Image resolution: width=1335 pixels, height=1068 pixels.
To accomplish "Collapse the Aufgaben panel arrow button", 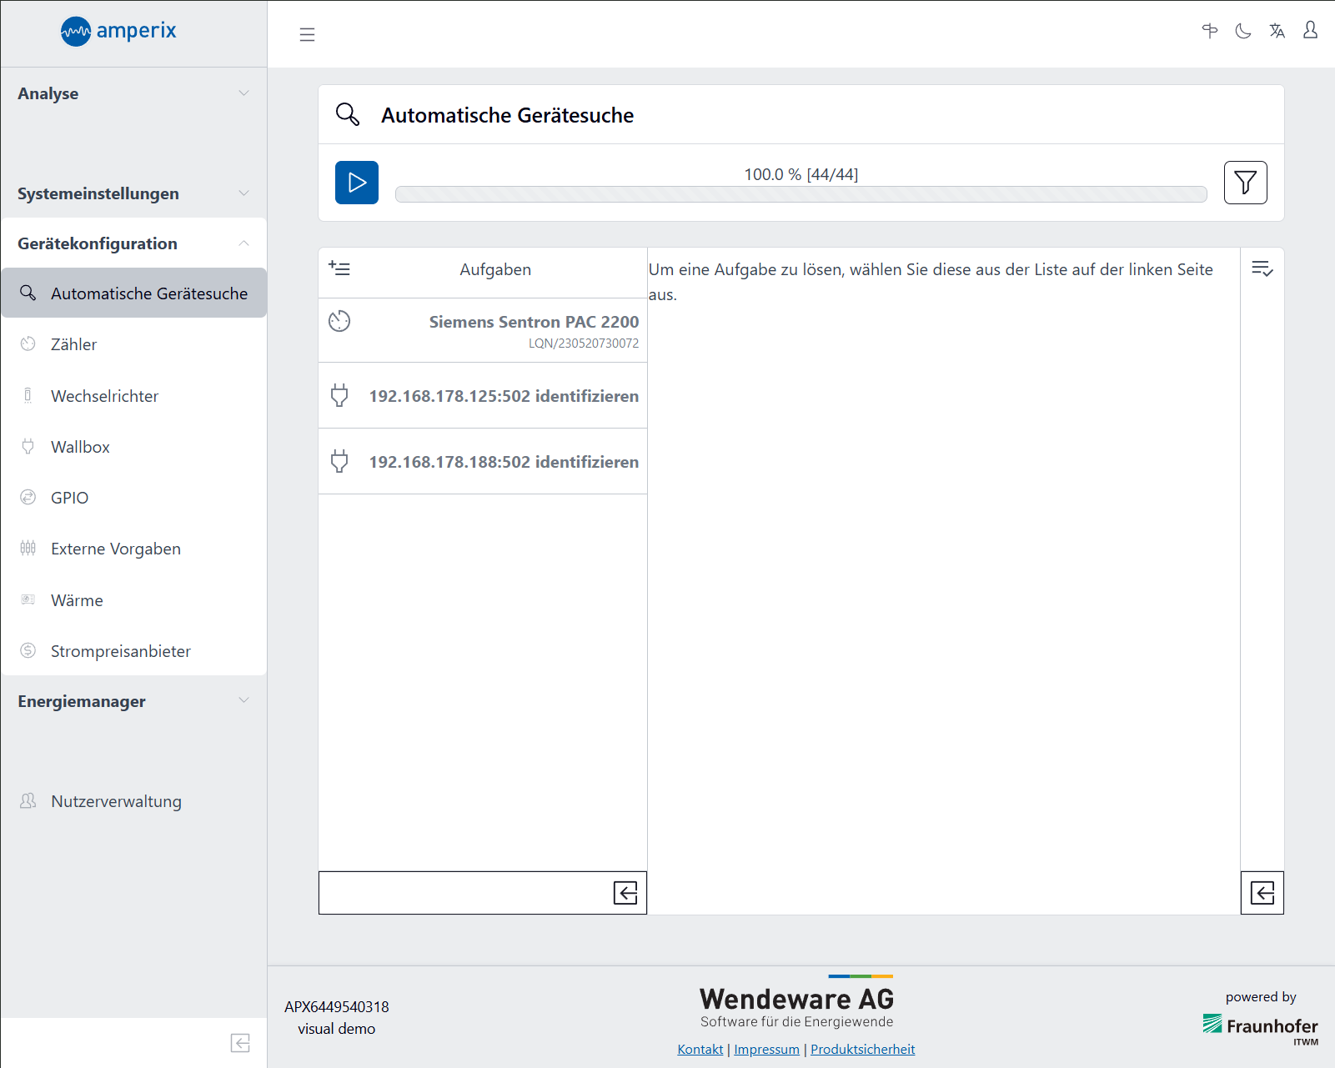I will pyautogui.click(x=625, y=893).
